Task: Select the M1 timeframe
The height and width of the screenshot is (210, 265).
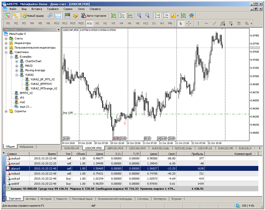Action: [8, 24]
